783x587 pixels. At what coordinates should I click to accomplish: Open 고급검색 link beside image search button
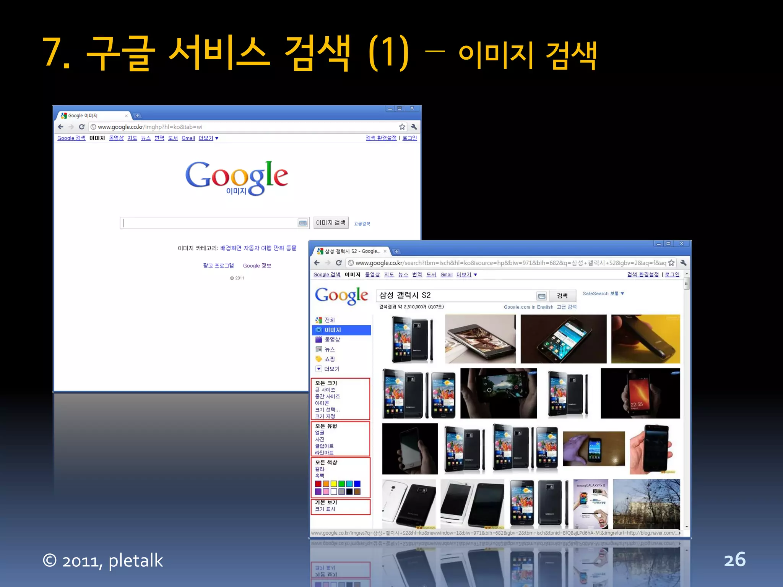(x=362, y=224)
